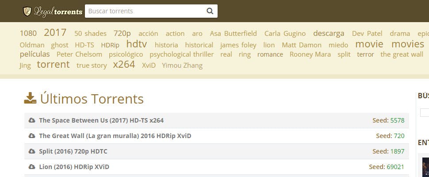
Task: Choose the psychological thriller tag
Action: (181, 54)
